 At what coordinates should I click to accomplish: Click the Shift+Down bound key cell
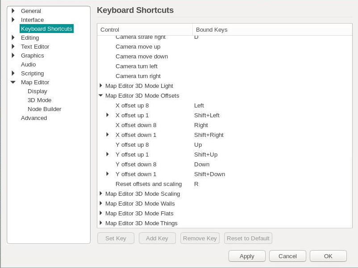tap(210, 174)
